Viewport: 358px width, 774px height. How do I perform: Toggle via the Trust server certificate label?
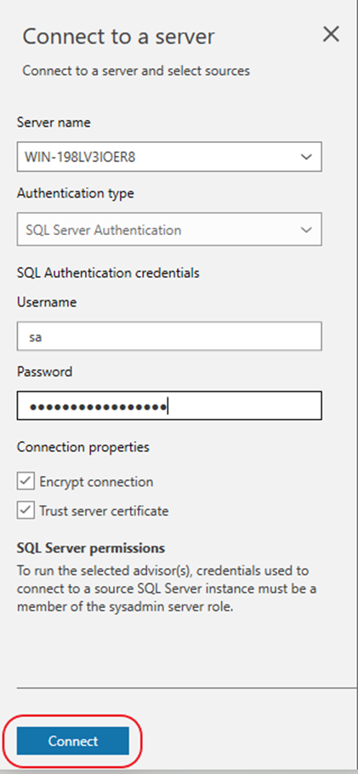point(104,511)
